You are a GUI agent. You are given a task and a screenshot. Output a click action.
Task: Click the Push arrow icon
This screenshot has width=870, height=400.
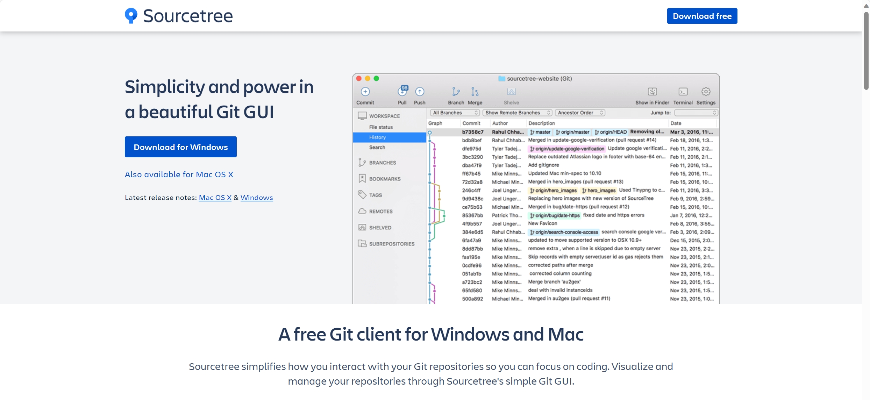click(x=420, y=92)
